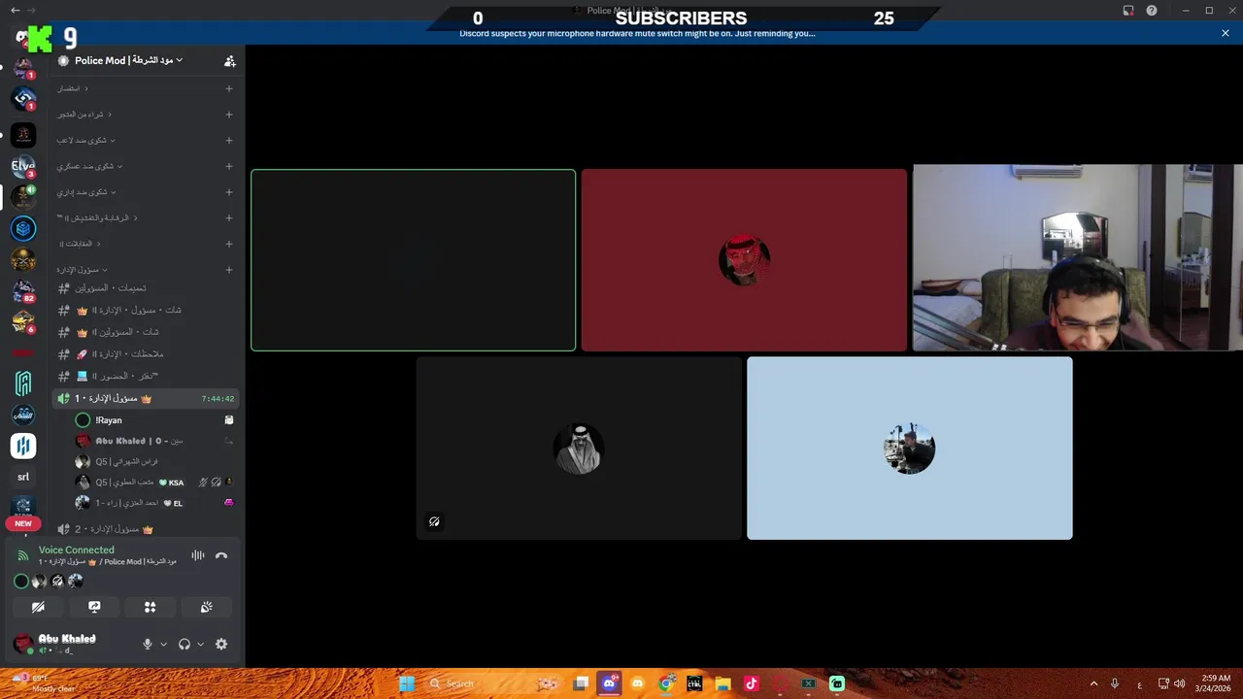Open Chrome from taskbar
1243x699 pixels.
666,683
